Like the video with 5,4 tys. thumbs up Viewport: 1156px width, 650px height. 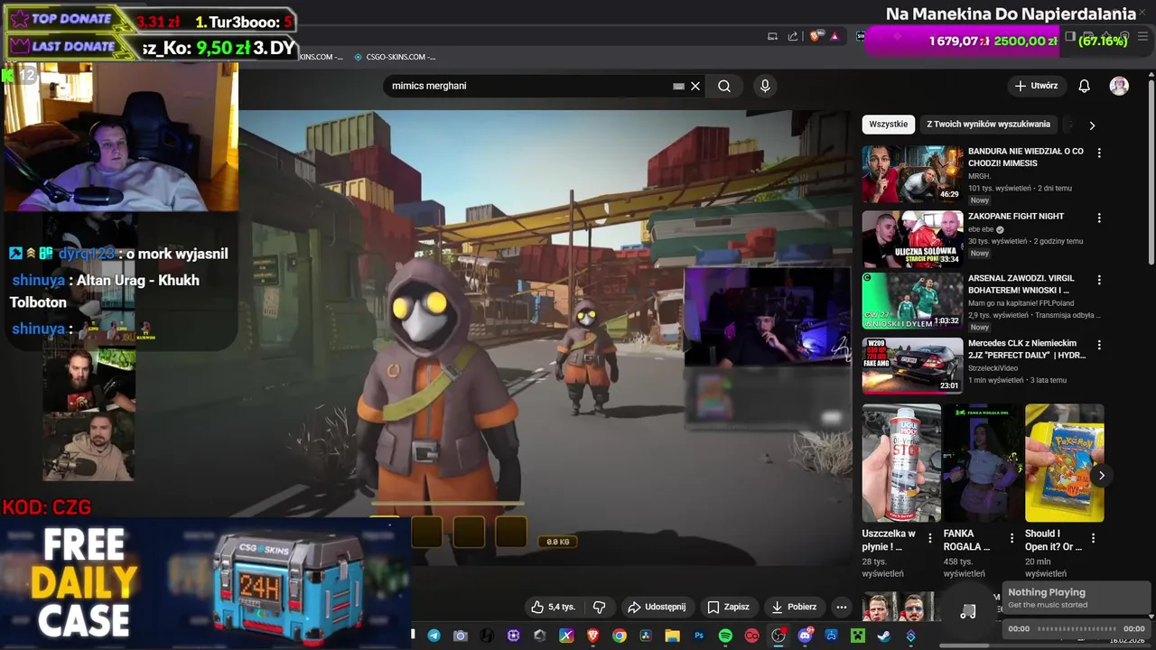click(x=553, y=607)
